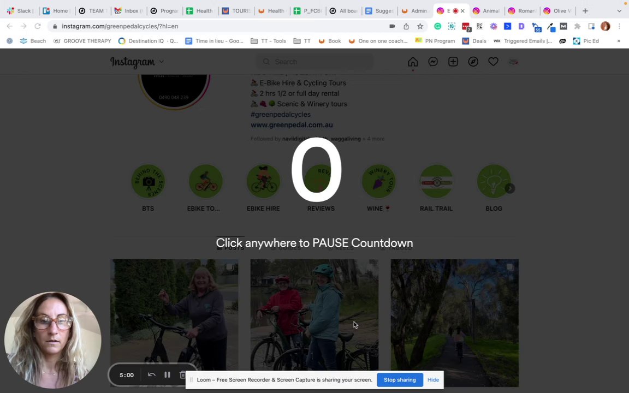Viewport: 629px width, 393px height.
Task: Reload the page
Action: pyautogui.click(x=38, y=26)
